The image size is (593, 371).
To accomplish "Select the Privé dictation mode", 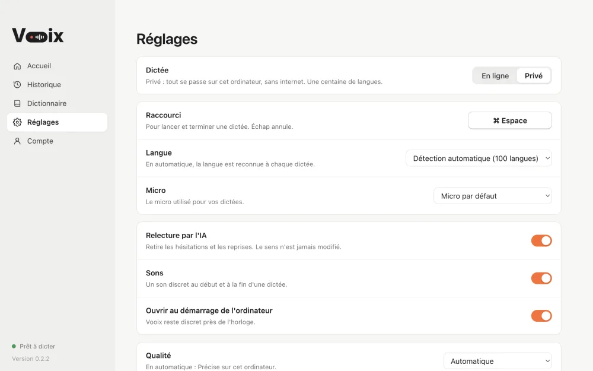I will click(x=534, y=76).
